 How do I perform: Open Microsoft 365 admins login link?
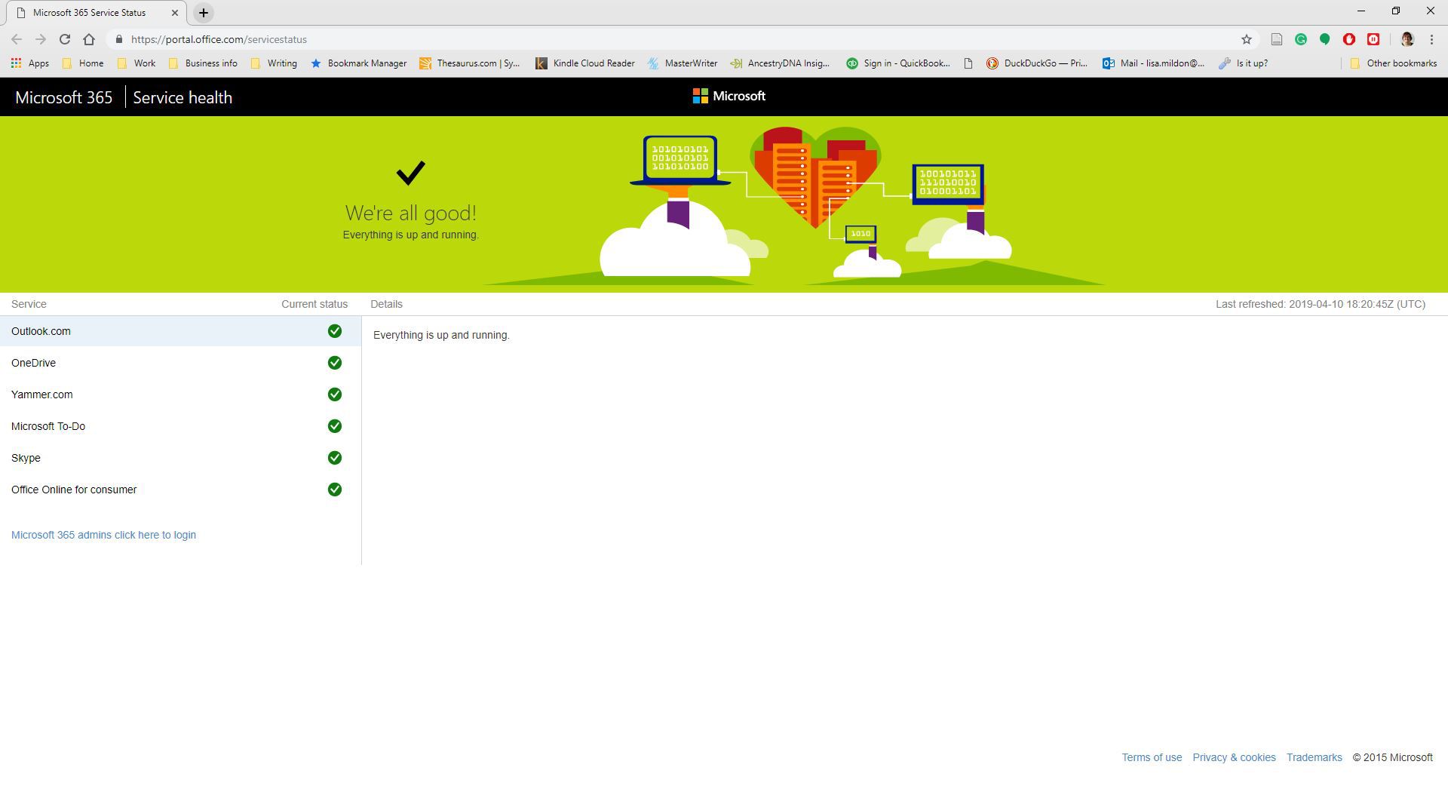tap(103, 535)
